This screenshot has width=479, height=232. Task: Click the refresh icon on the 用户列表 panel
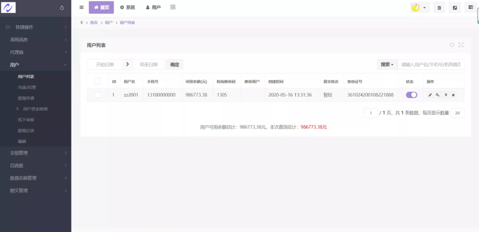[x=452, y=45]
